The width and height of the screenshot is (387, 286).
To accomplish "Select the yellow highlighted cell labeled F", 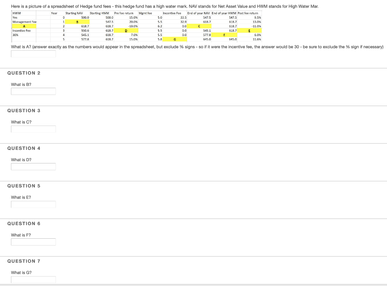I will tap(223, 36).
